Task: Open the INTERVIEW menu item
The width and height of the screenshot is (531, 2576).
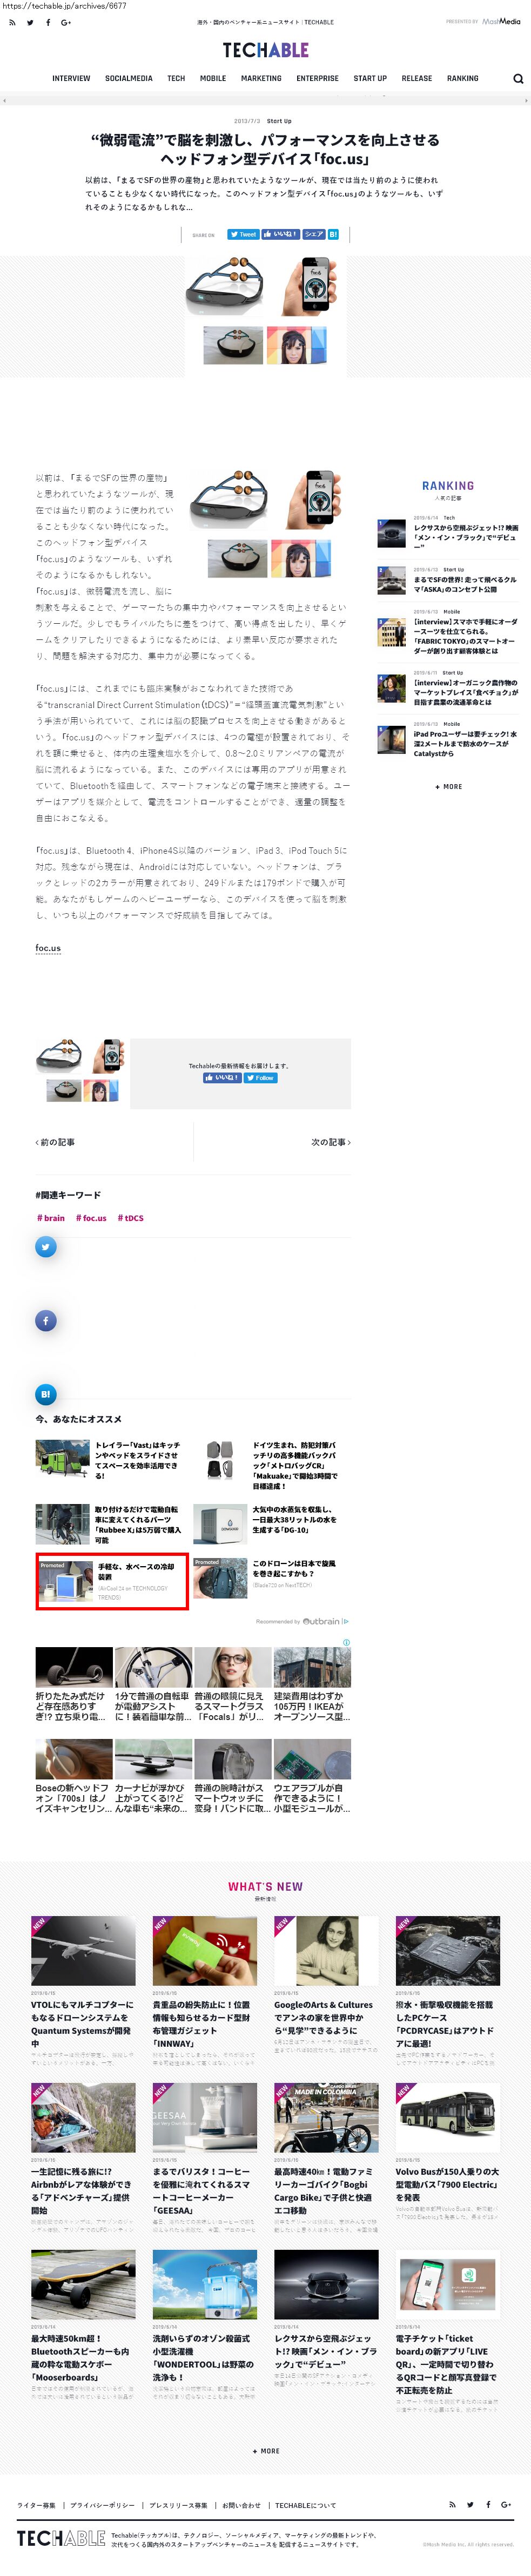Action: (x=71, y=79)
